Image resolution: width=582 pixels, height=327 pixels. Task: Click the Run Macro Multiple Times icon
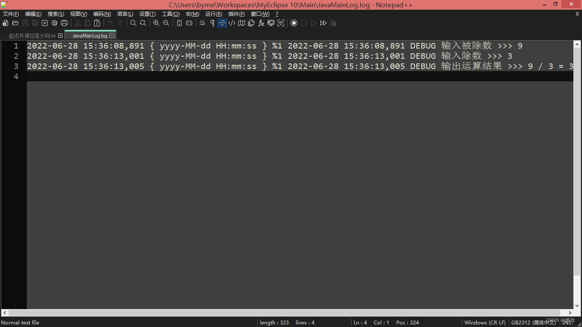[323, 23]
